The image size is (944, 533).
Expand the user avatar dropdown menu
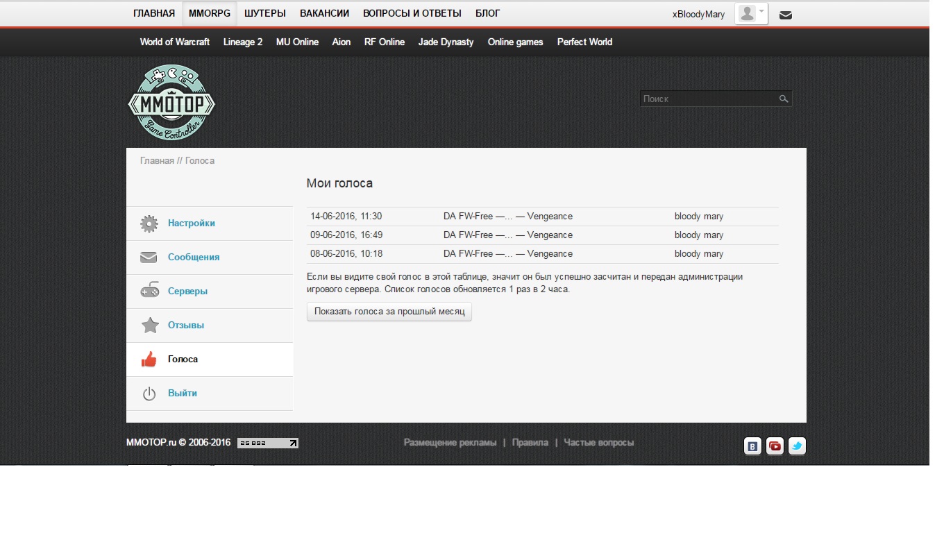(751, 14)
